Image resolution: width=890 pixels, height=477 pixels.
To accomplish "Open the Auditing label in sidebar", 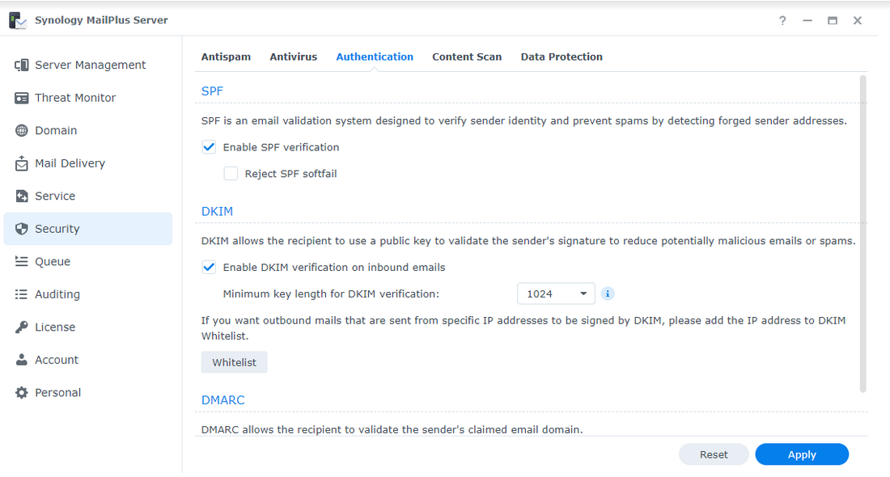I will tap(57, 294).
